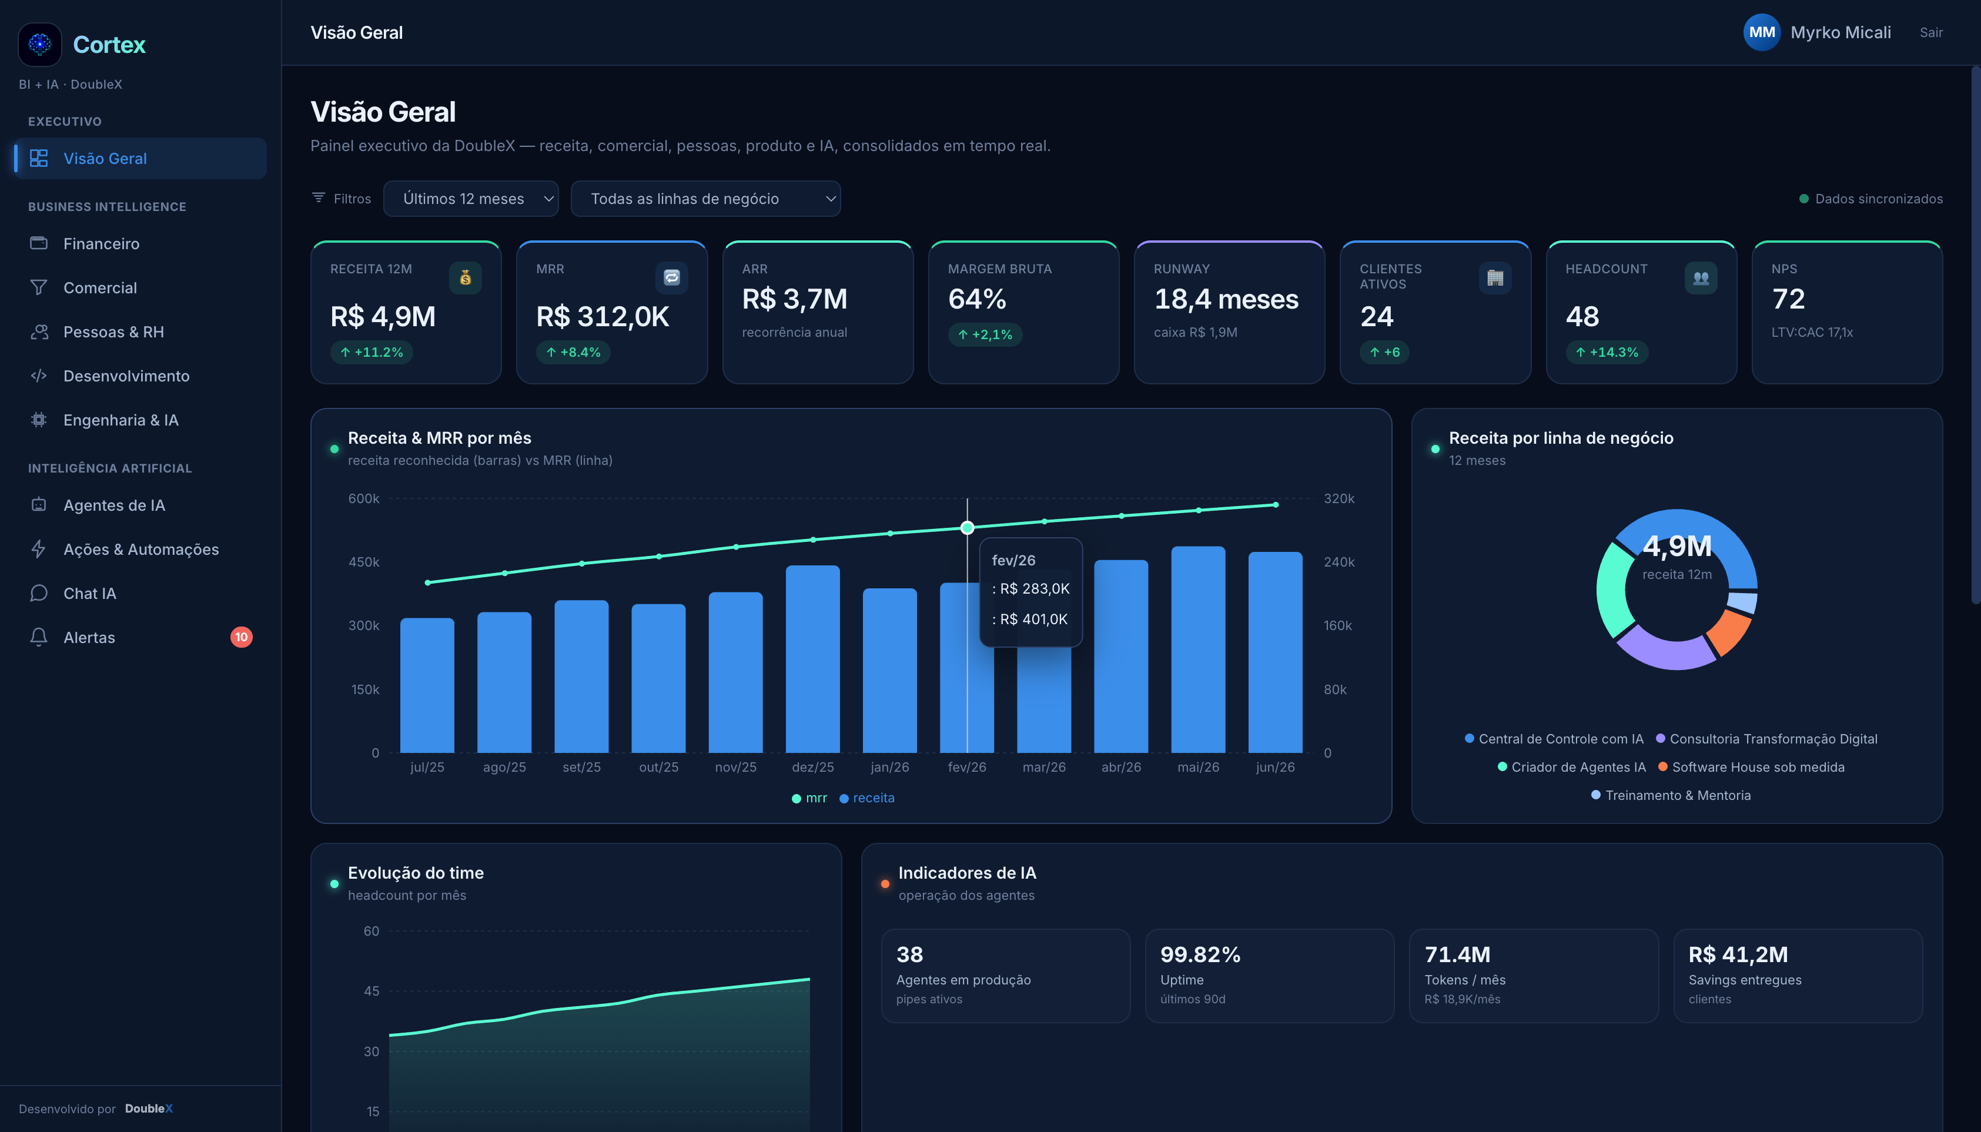Click the Desenvolvimento code brackets icon
Image resolution: width=1981 pixels, height=1132 pixels.
click(39, 376)
